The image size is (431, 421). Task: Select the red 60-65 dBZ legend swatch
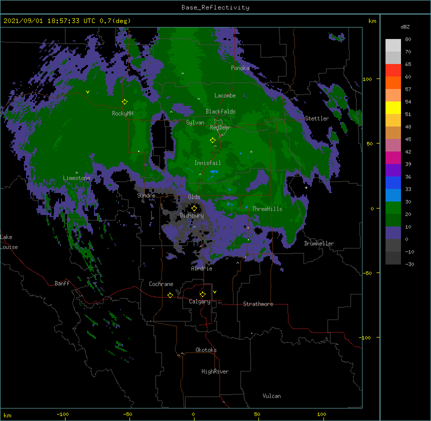[x=393, y=70]
